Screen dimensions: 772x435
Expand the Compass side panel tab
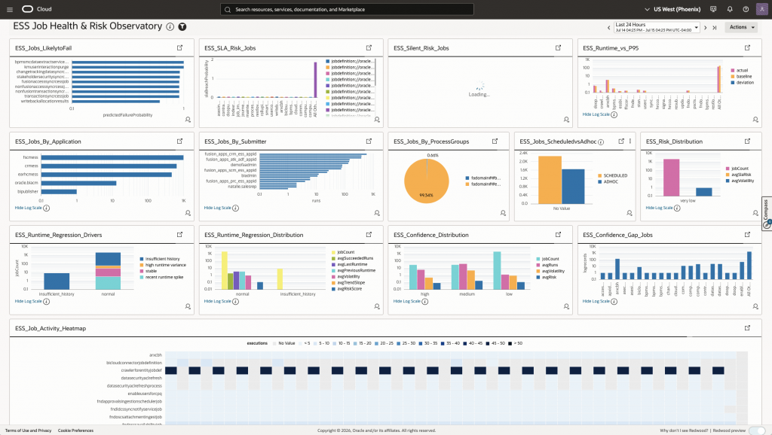pyautogui.click(x=767, y=213)
